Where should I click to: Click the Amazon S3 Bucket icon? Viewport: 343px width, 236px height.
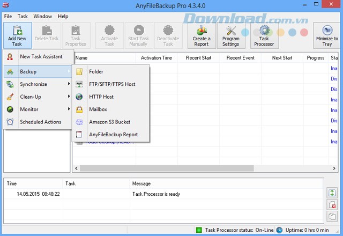coord(79,122)
